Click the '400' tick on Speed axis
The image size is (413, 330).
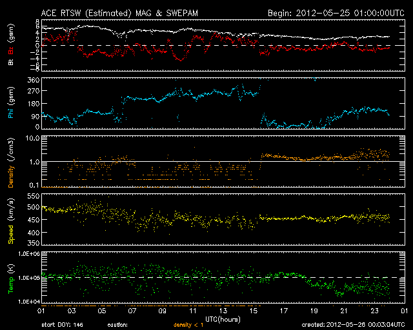pyautogui.click(x=34, y=233)
